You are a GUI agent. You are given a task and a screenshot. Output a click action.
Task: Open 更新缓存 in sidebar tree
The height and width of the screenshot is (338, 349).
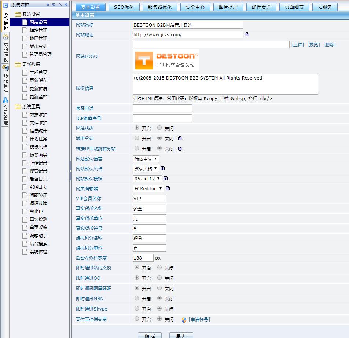point(38,81)
